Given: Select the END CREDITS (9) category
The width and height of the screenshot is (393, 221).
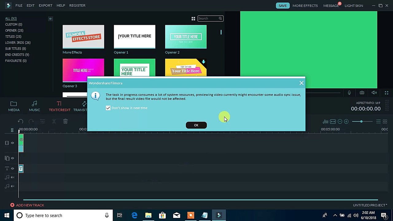Looking at the screenshot, I should (x=17, y=55).
